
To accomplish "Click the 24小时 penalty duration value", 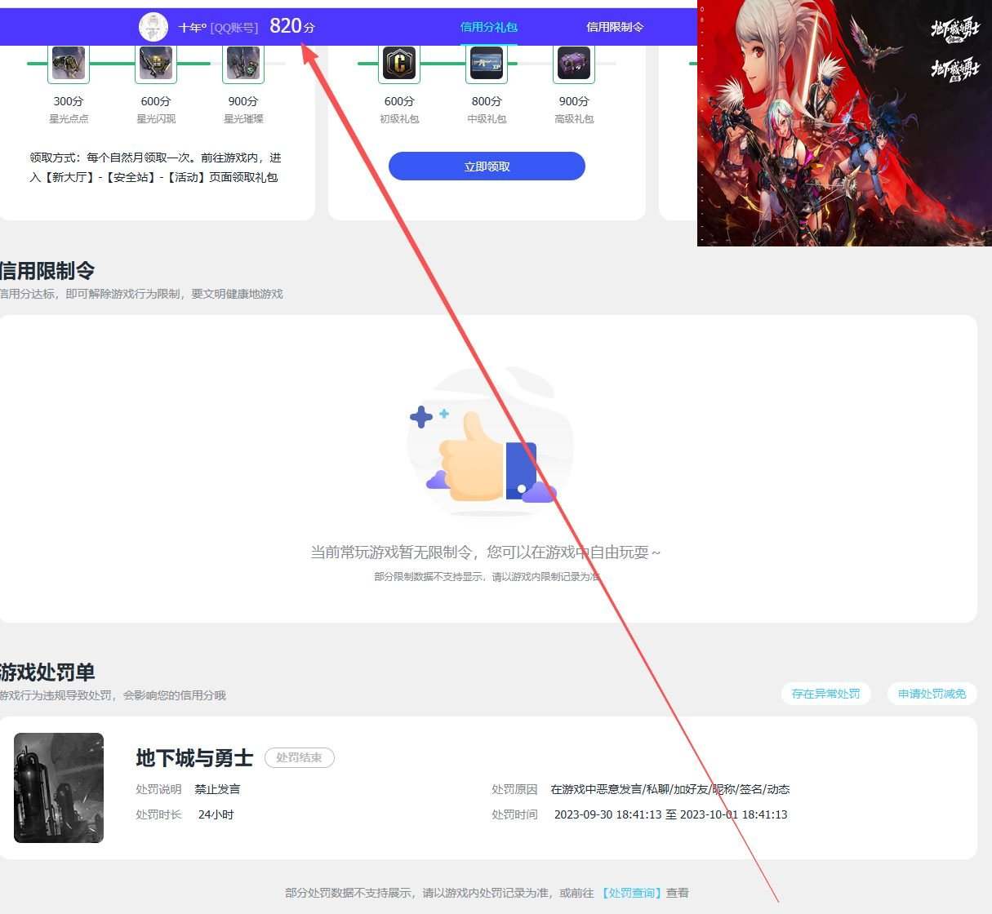I will click(216, 814).
